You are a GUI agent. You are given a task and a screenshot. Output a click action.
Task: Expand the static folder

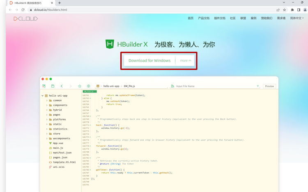tap(47, 124)
